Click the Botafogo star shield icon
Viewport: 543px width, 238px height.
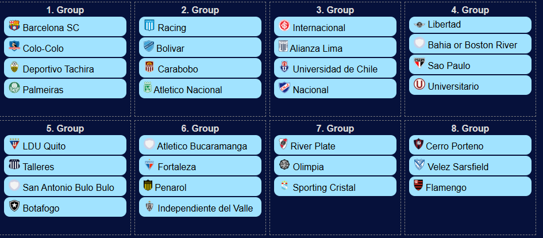click(14, 206)
